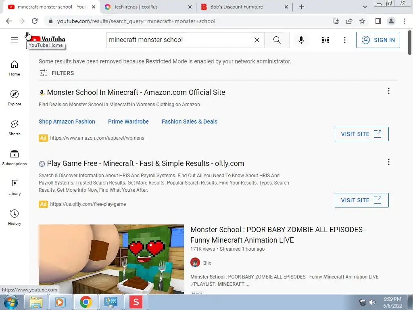Click the share page icon in address bar
This screenshot has height=310, width=413.
(x=349, y=21)
